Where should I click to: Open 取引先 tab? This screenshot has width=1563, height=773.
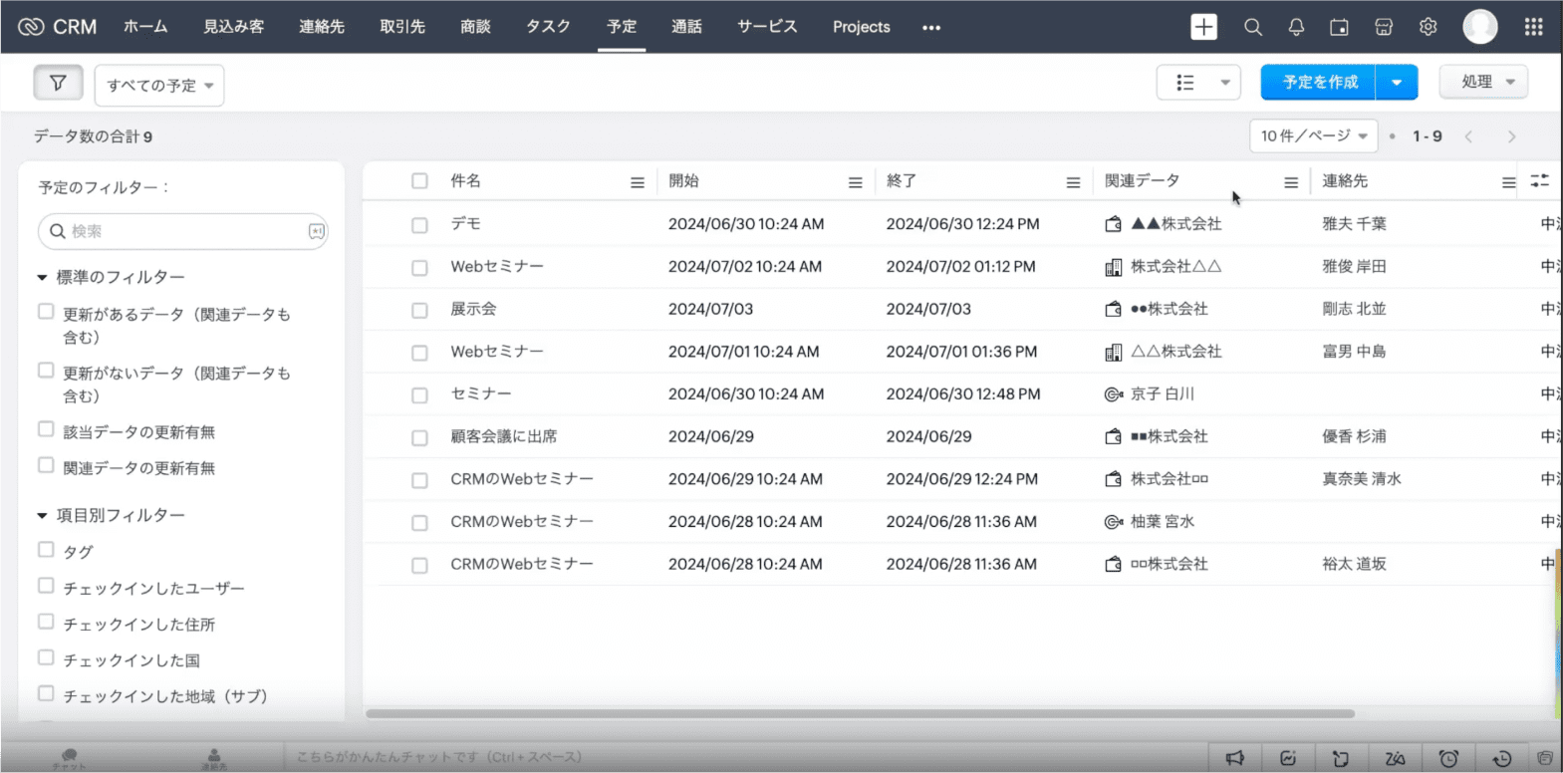(402, 27)
